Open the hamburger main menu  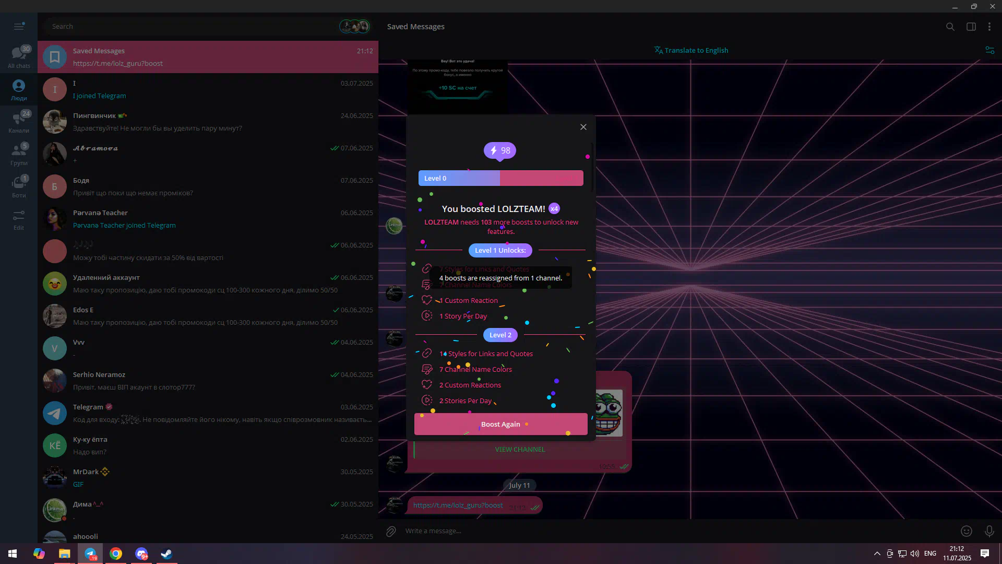coord(19,26)
